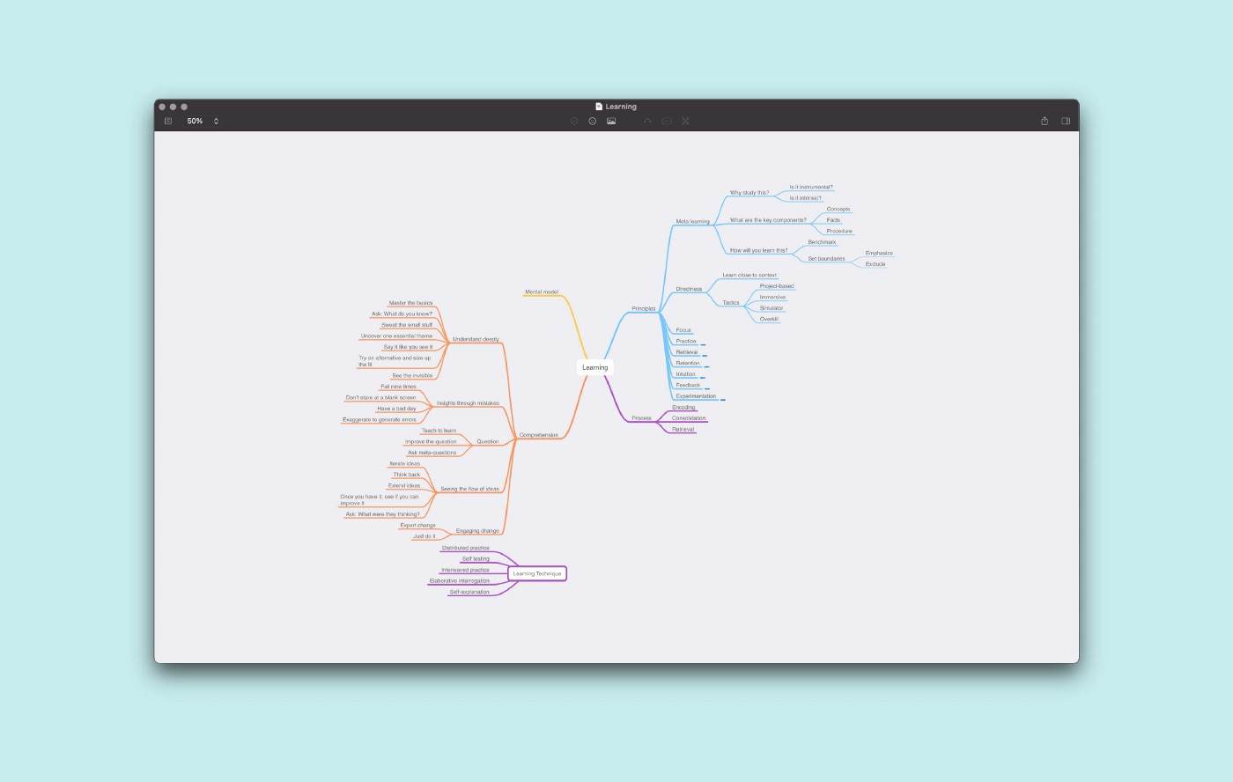Viewport: 1233px width, 782px height.
Task: Select the central Learning node
Action: pyautogui.click(x=594, y=367)
